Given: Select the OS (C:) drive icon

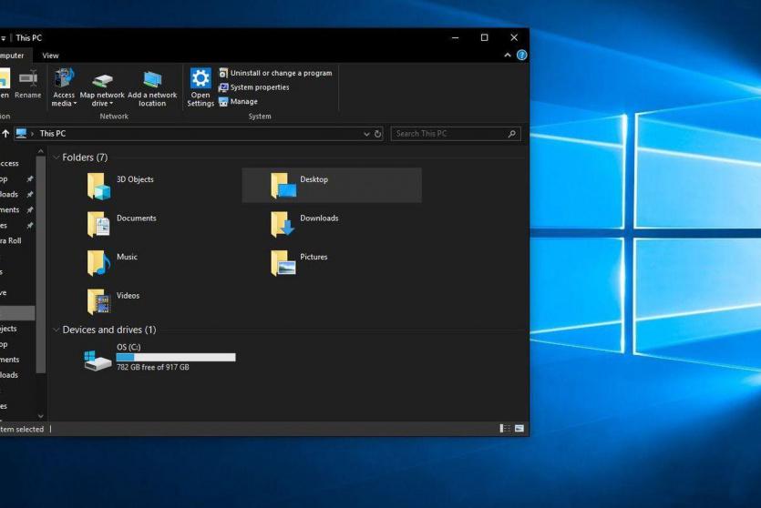Looking at the screenshot, I should (98, 360).
